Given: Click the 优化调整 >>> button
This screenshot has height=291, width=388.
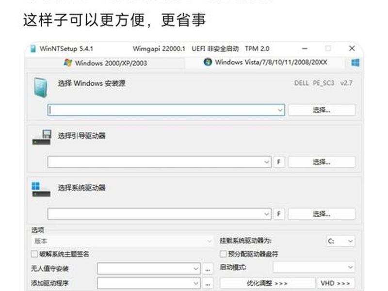Looking at the screenshot, I should pos(267,283).
